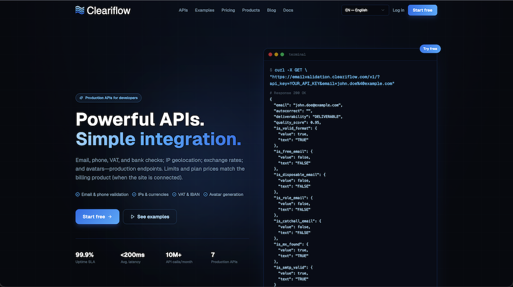Click the '"is_free_email"' key in response
The height and width of the screenshot is (287, 513).
(290, 151)
